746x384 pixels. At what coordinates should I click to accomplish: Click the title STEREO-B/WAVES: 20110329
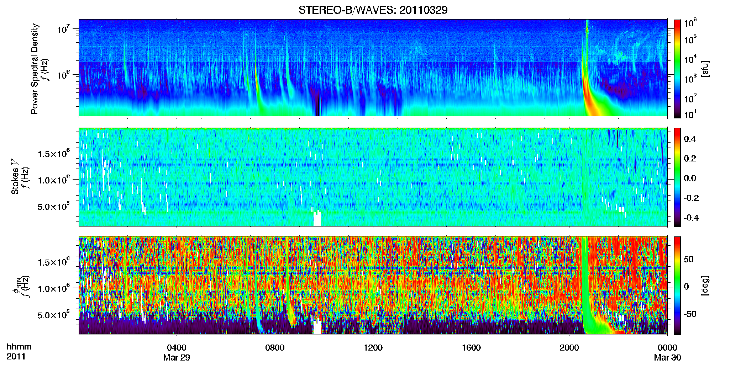[373, 10]
